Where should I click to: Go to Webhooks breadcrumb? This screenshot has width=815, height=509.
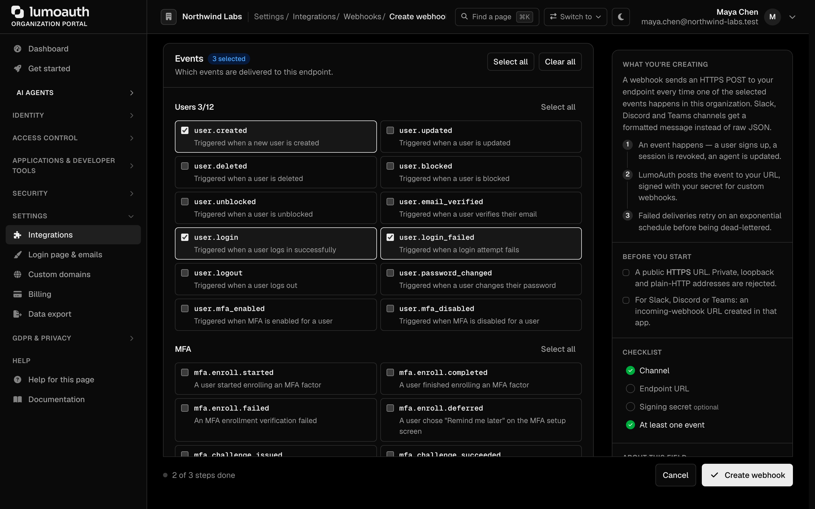tap(362, 16)
